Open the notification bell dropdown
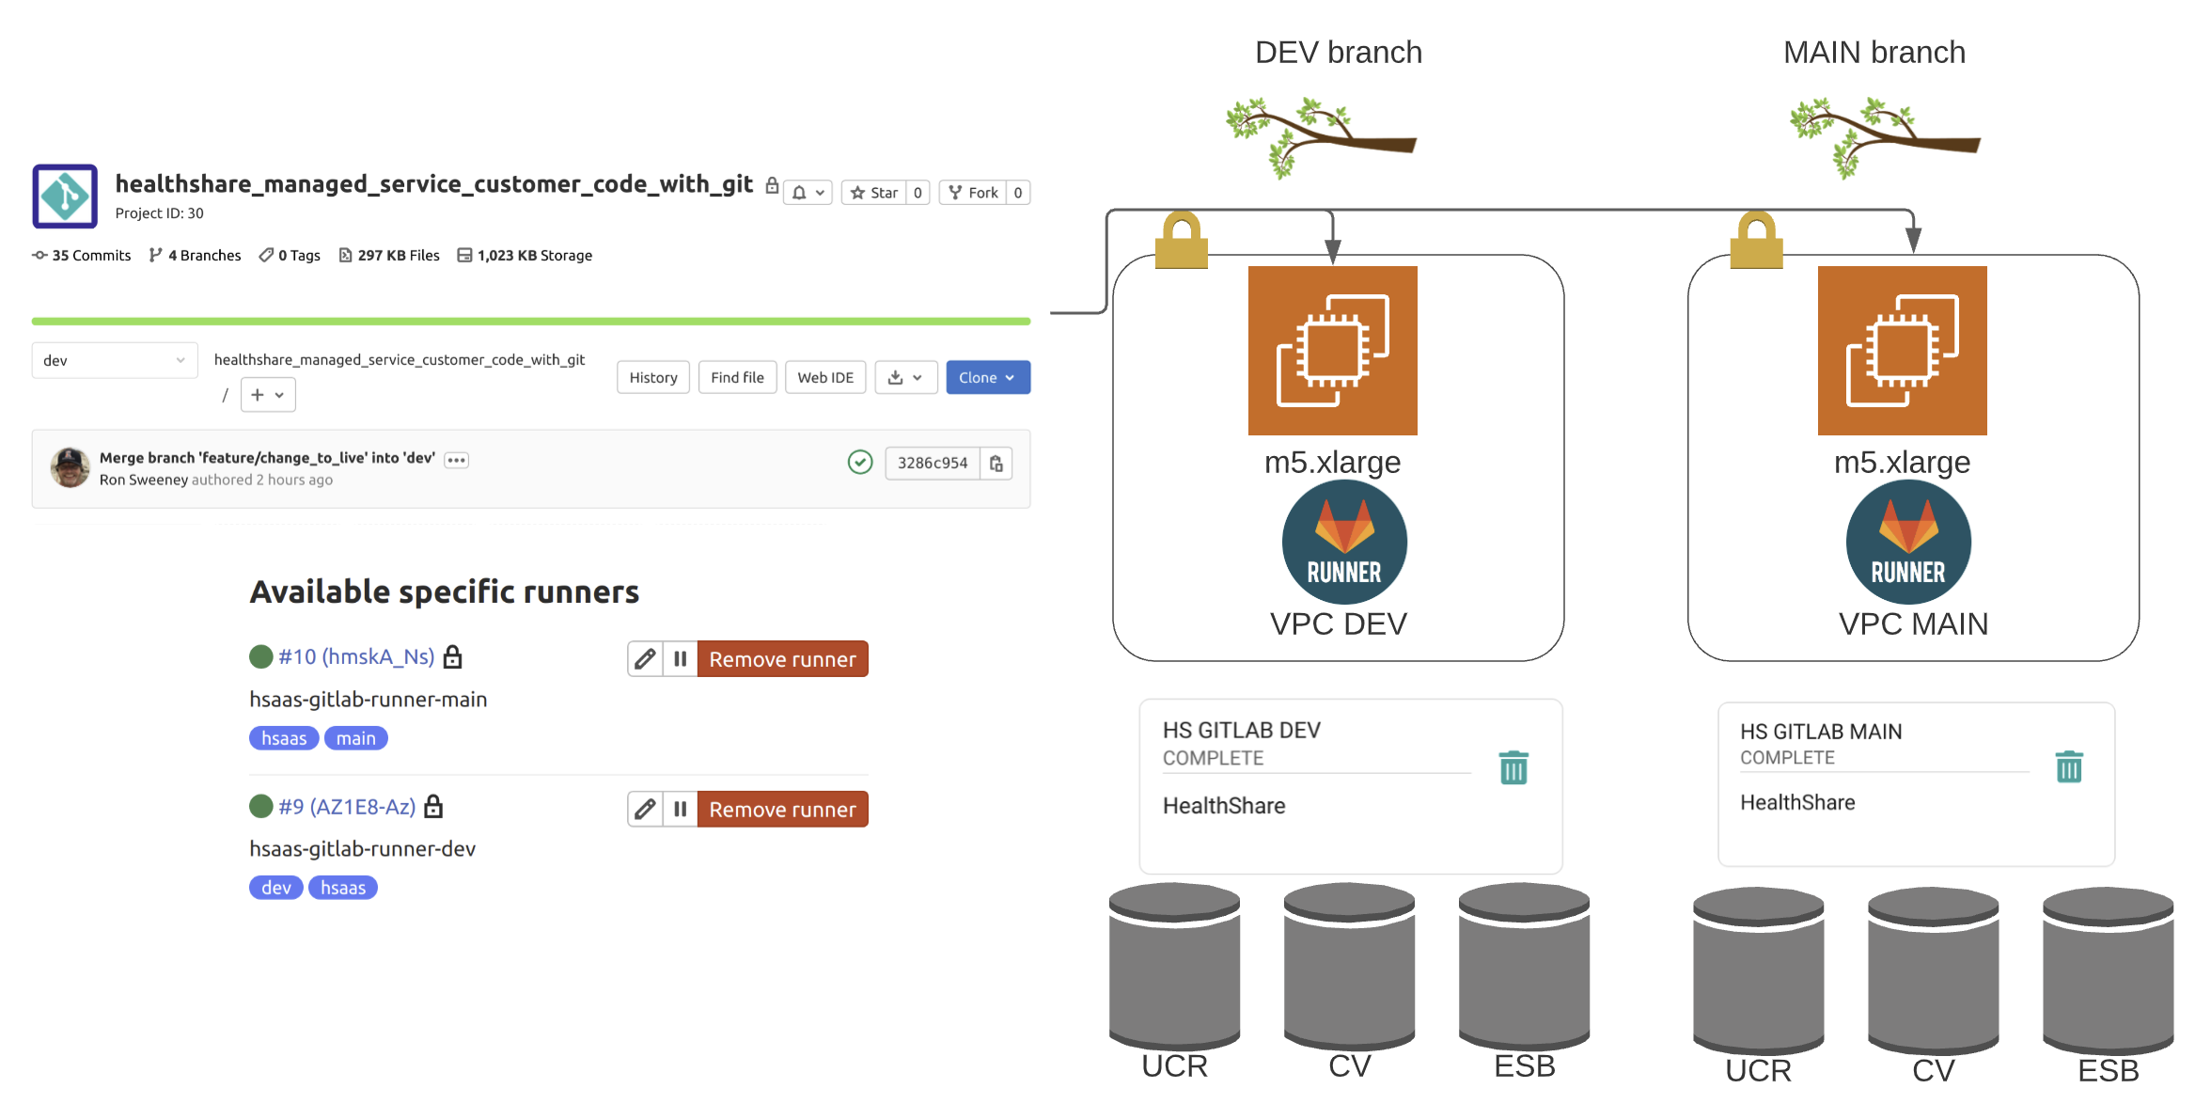 click(808, 193)
